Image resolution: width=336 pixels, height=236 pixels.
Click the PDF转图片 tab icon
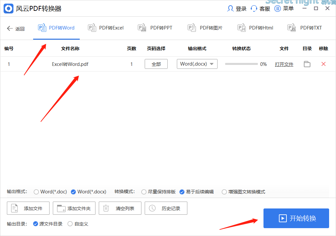pos(192,28)
